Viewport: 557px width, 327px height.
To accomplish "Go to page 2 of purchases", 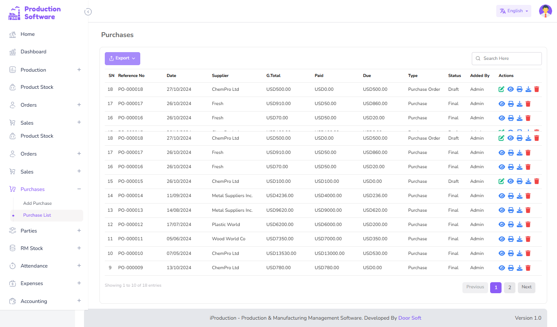I will point(509,287).
